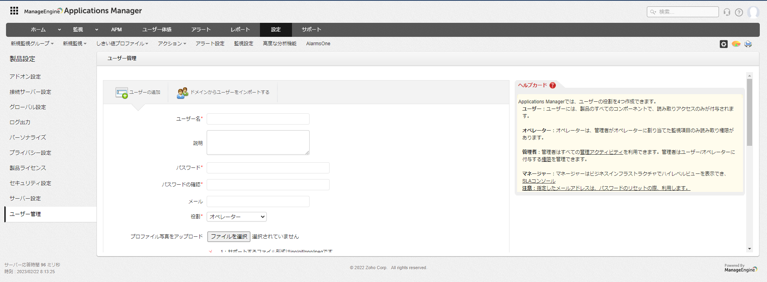
Task: Switch to the APM tab
Action: pos(117,30)
